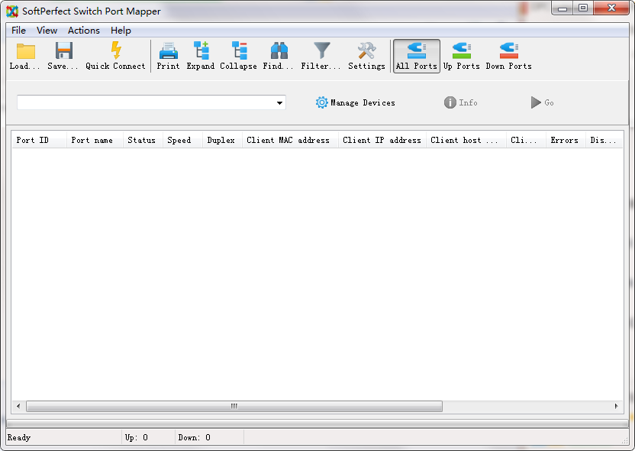Screen dimensions: 635x451
Task: Open the Help menu
Action: click(121, 31)
